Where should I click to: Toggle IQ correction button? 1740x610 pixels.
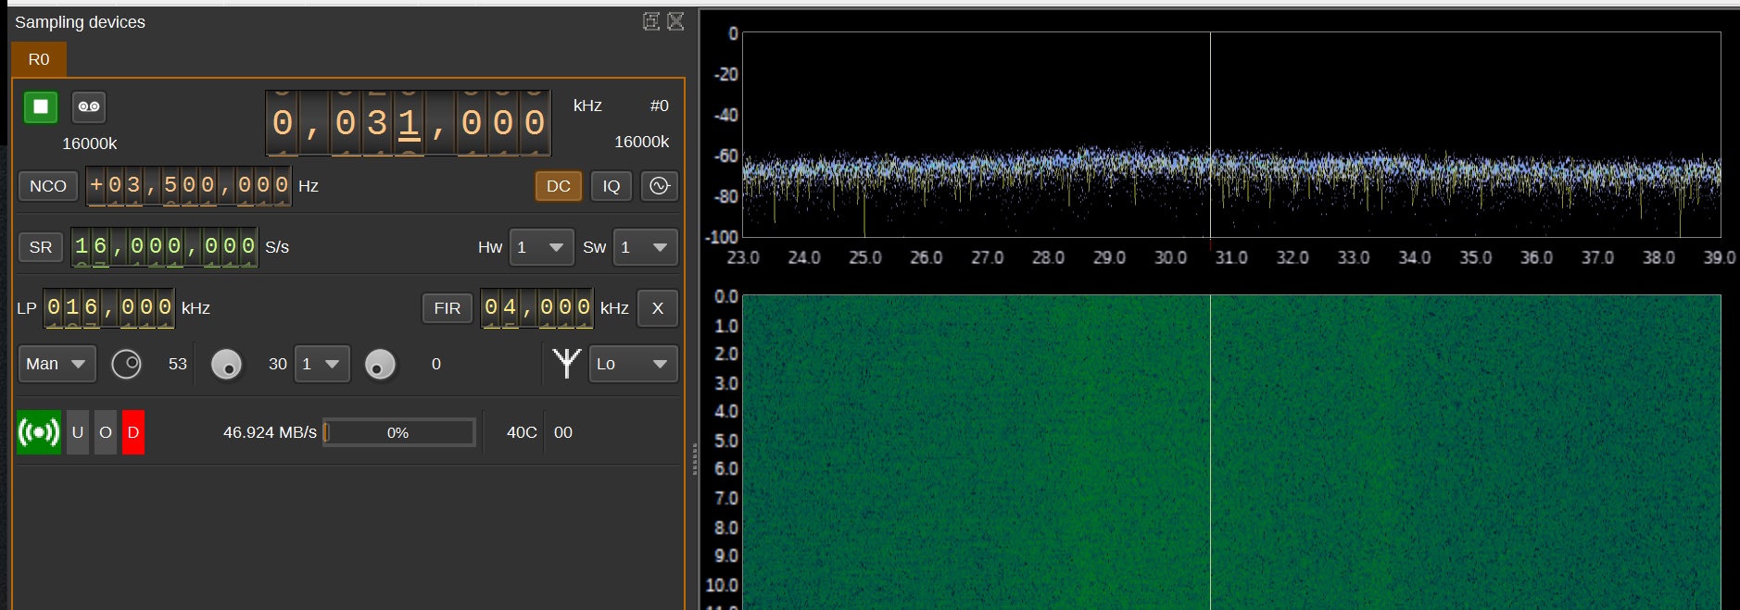pos(612,186)
